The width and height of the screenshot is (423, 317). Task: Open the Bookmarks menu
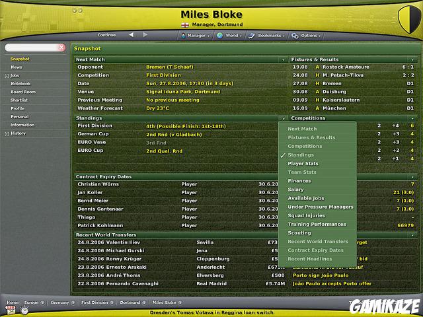(x=267, y=36)
